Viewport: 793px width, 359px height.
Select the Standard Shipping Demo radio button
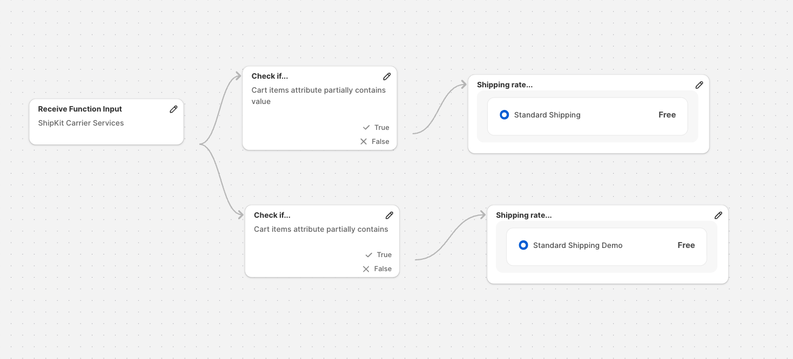click(x=523, y=245)
